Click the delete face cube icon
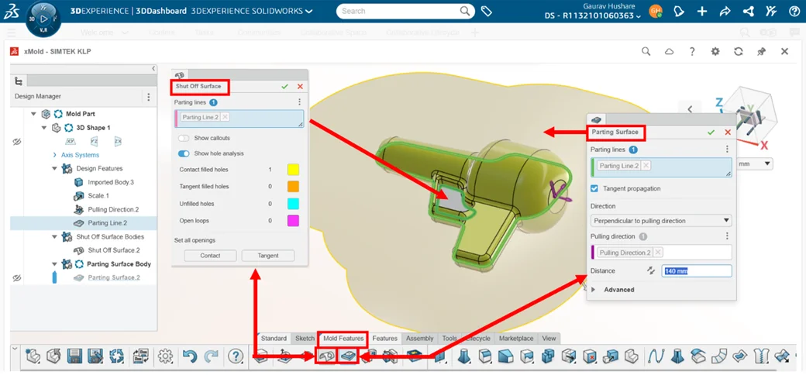The image size is (806, 375). coord(591,356)
